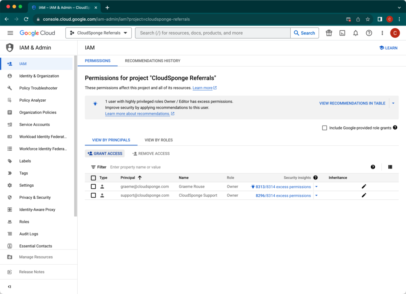Open 8313/8314 excess permissions link
Screen dimensions: 406x294
click(x=283, y=187)
